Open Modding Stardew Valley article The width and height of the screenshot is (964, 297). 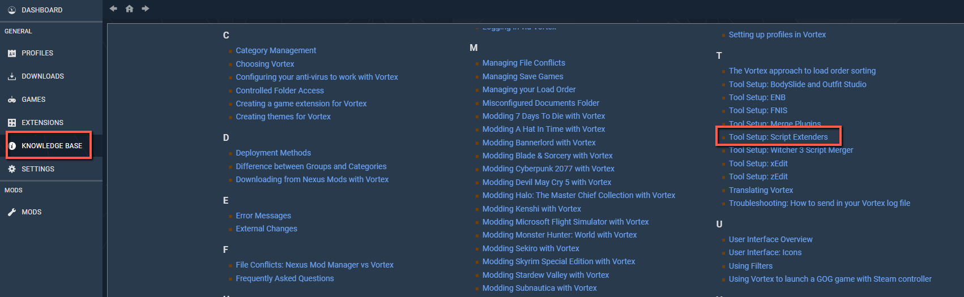click(545, 275)
